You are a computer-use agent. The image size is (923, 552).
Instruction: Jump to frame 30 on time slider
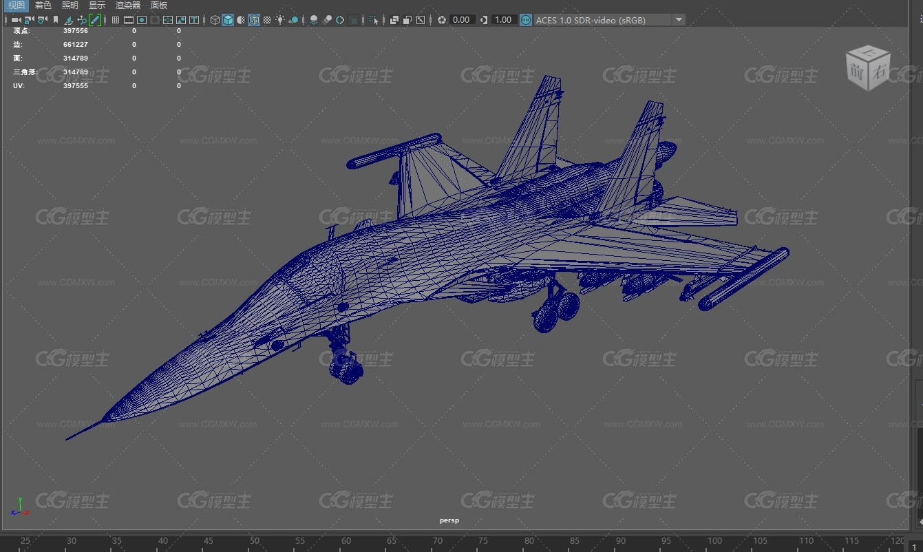(71, 541)
